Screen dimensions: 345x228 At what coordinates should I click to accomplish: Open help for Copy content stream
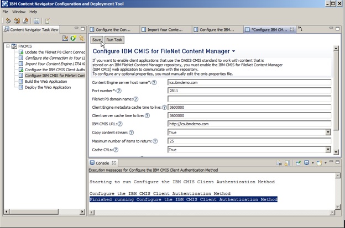click(131, 132)
